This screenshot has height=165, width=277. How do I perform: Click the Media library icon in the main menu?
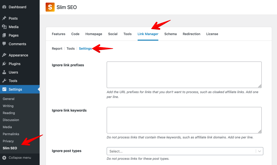coord(4,27)
